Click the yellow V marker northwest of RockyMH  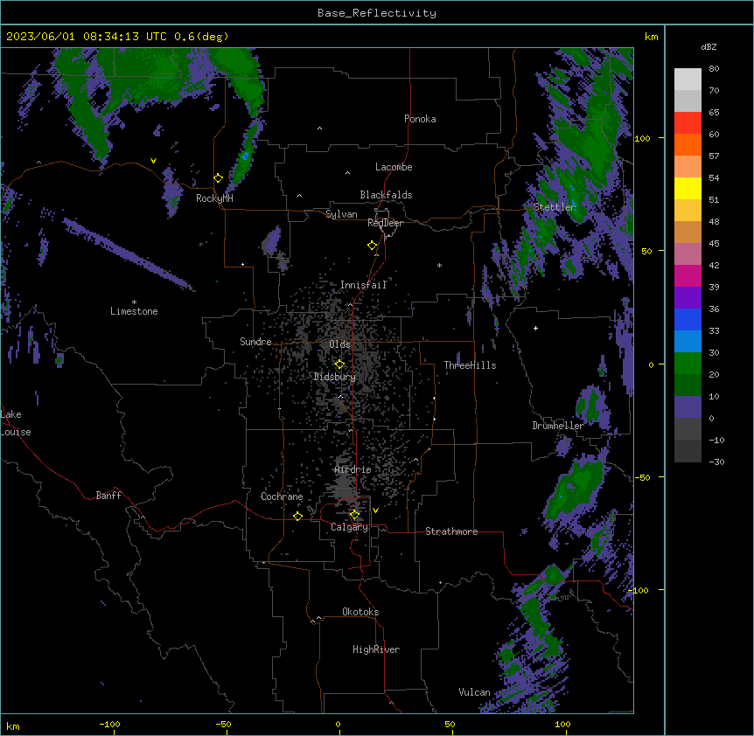coord(153,161)
